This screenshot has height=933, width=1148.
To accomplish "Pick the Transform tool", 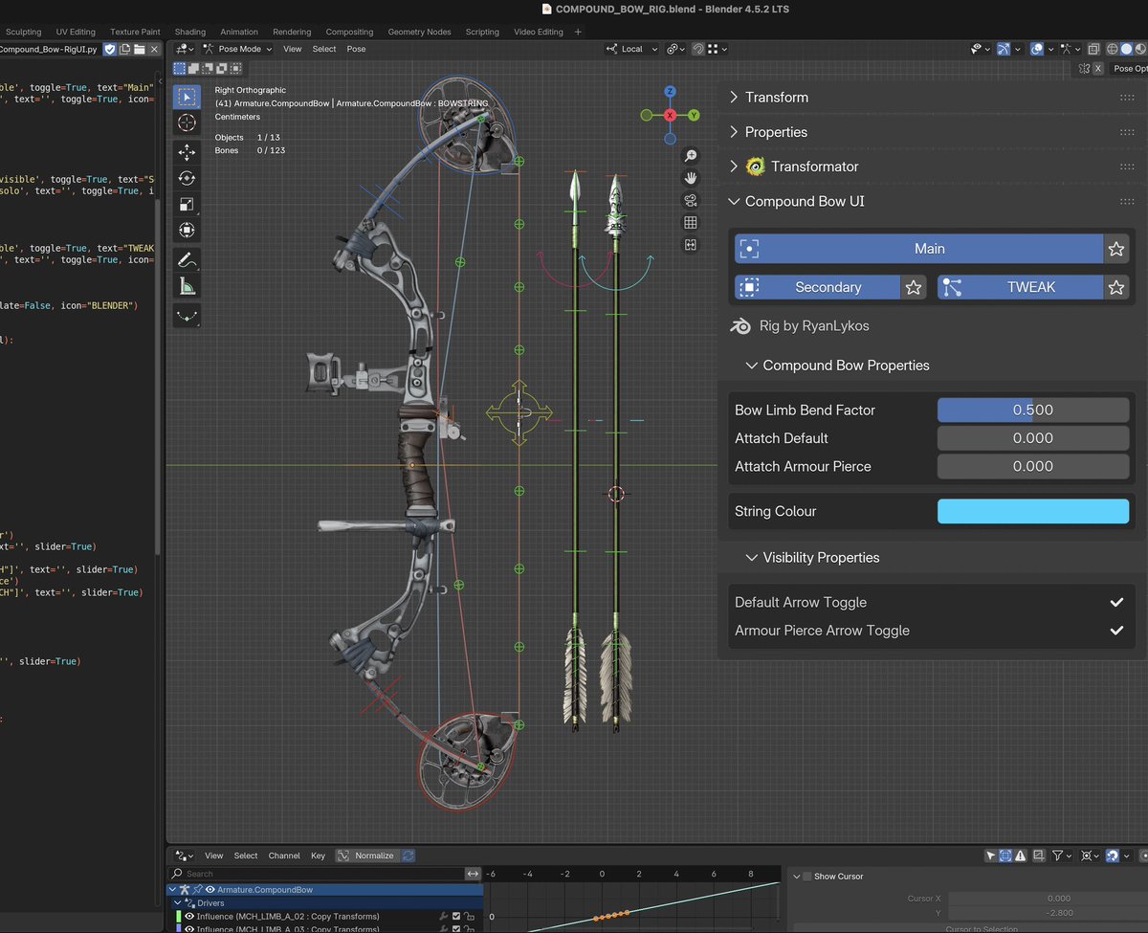I will tap(187, 230).
